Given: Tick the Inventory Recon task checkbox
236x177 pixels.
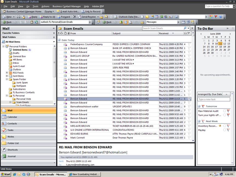Looking at the screenshot, I should tap(225, 126).
